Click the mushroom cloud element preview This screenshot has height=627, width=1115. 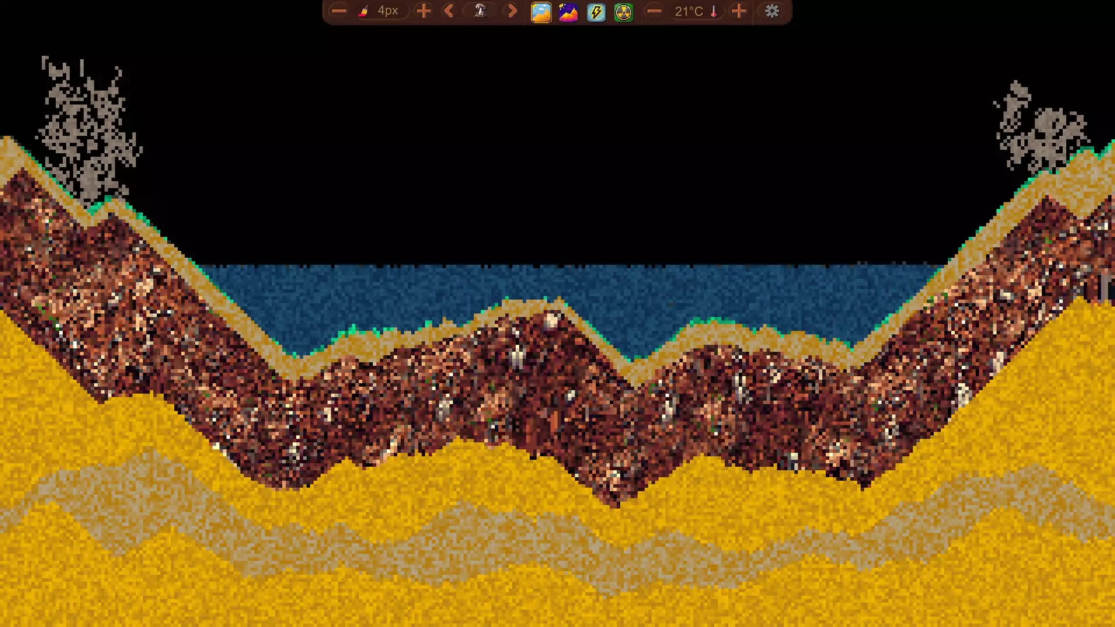(x=480, y=11)
